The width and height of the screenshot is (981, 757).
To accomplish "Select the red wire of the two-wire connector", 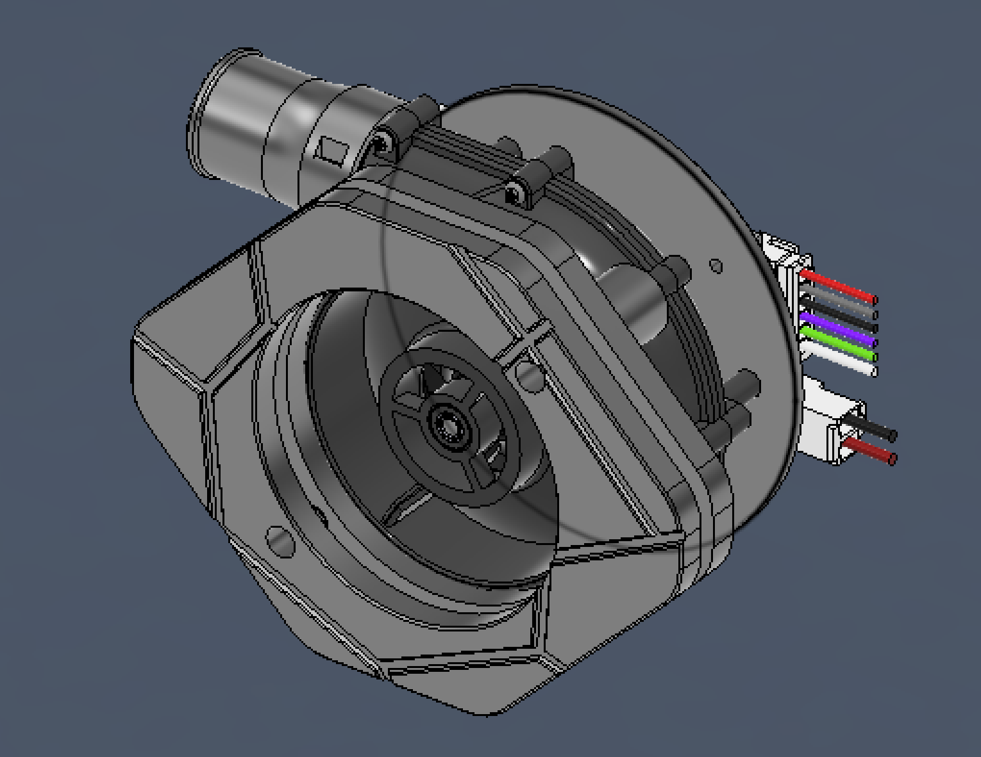I will [x=868, y=450].
